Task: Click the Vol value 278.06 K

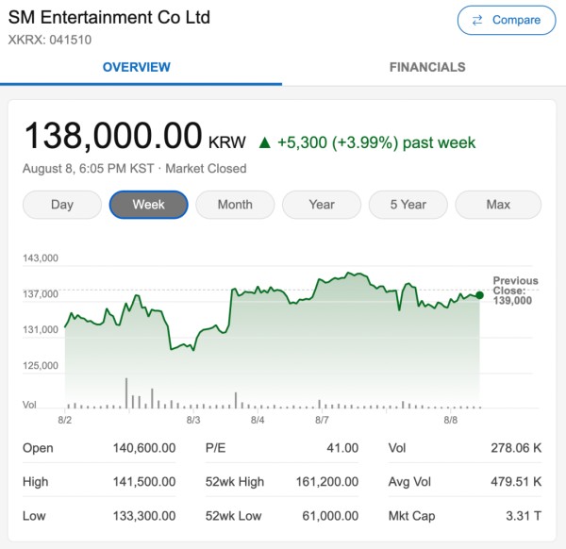Action: click(516, 448)
